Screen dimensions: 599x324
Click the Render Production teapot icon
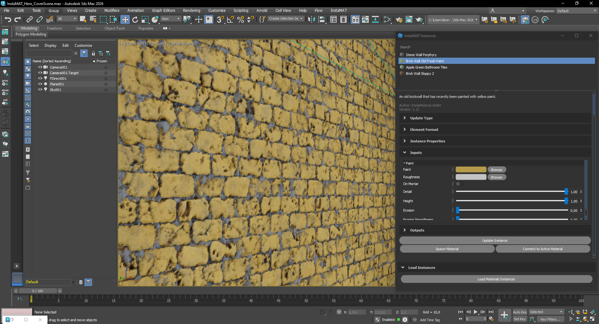click(x=419, y=20)
